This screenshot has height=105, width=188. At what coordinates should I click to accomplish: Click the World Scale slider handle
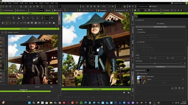tap(155, 63)
